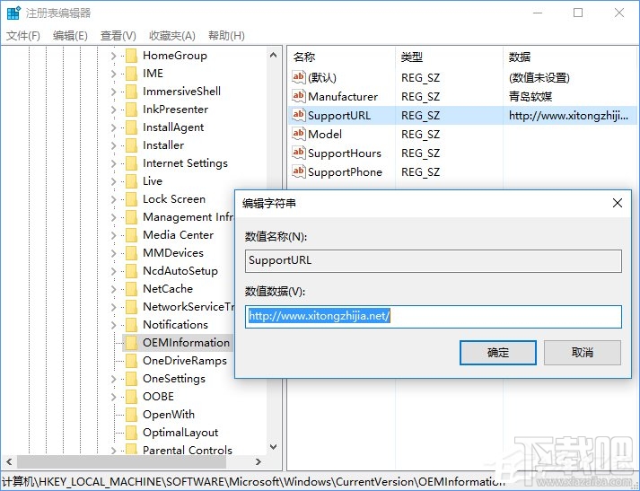Select the SupportHours value name

(345, 153)
